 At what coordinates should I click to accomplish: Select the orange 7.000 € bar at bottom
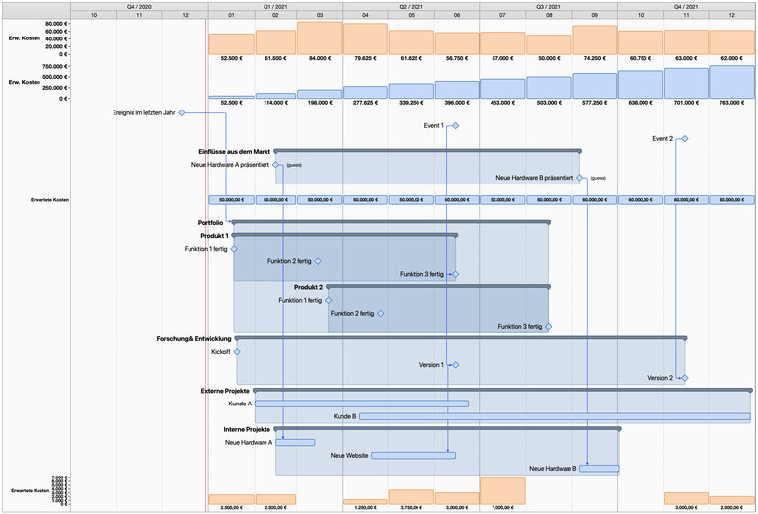click(x=502, y=491)
